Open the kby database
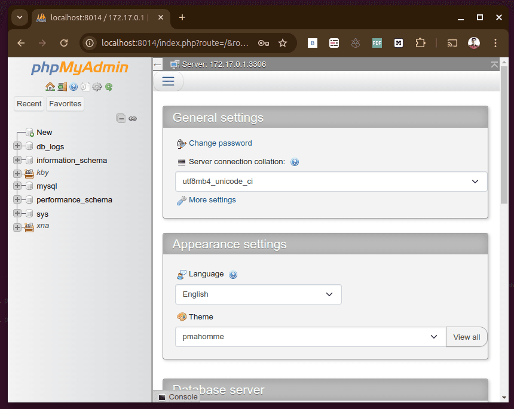Viewport: 514px width, 409px height. coord(42,172)
